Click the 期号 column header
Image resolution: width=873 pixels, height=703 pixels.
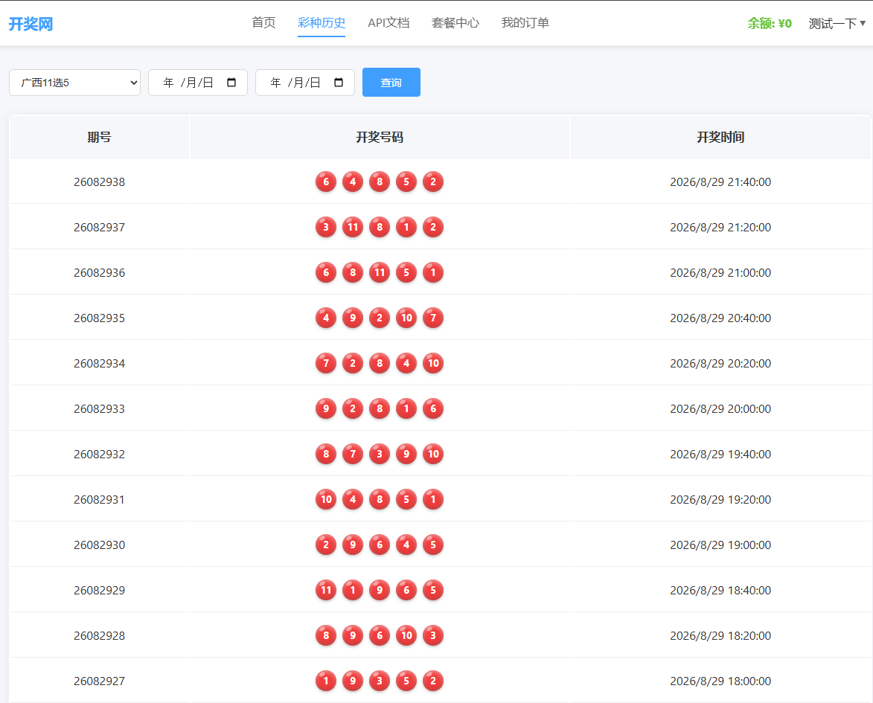(99, 137)
